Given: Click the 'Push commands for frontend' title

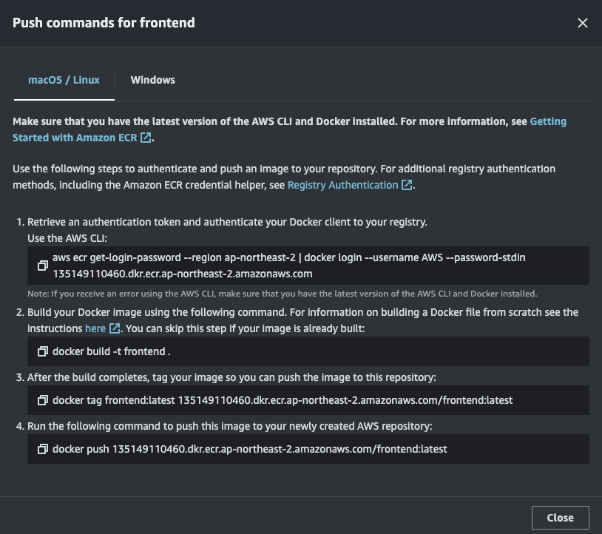Looking at the screenshot, I should pos(104,23).
